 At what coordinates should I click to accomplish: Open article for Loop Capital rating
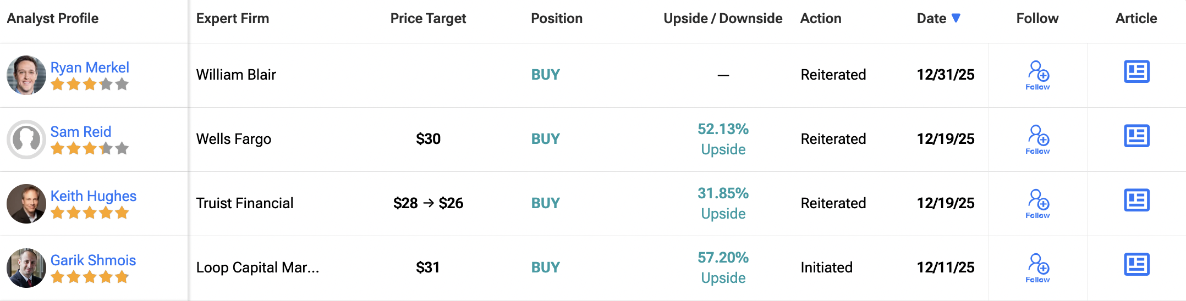(1136, 265)
